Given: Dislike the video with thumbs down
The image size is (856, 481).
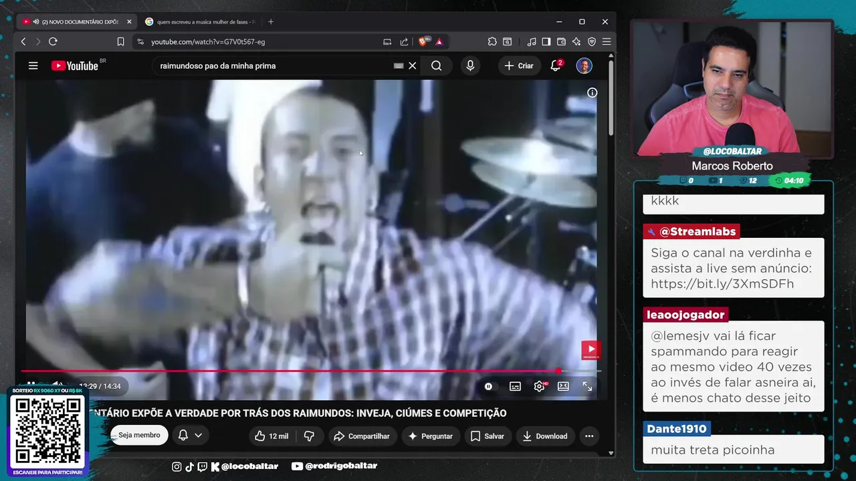Looking at the screenshot, I should coord(309,436).
